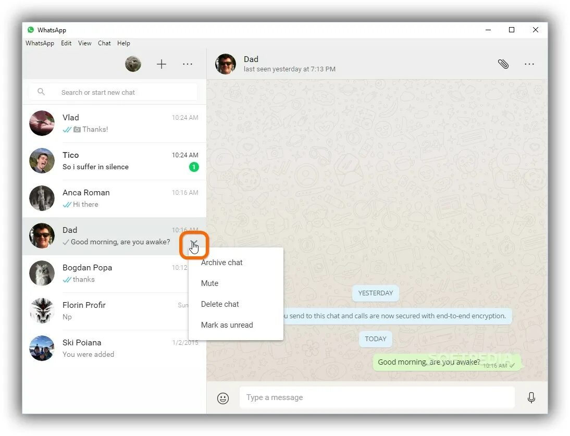Open Dad's profile picture in chat header
The image size is (570, 436).
[226, 64]
